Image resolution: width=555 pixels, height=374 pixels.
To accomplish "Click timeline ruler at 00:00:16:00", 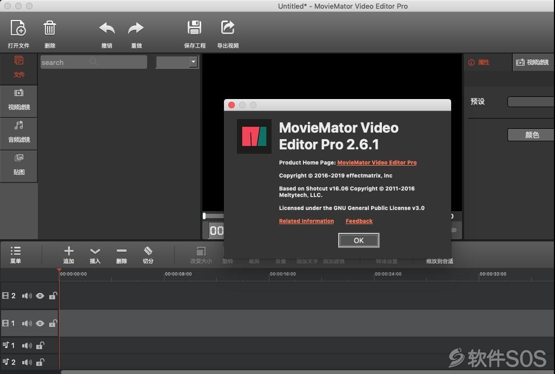I will click(x=282, y=274).
